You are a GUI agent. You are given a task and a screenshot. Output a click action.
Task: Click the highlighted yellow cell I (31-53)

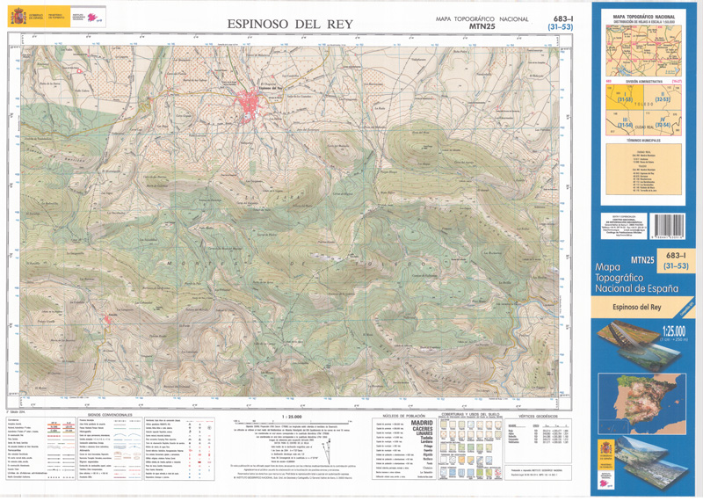[x=625, y=97]
